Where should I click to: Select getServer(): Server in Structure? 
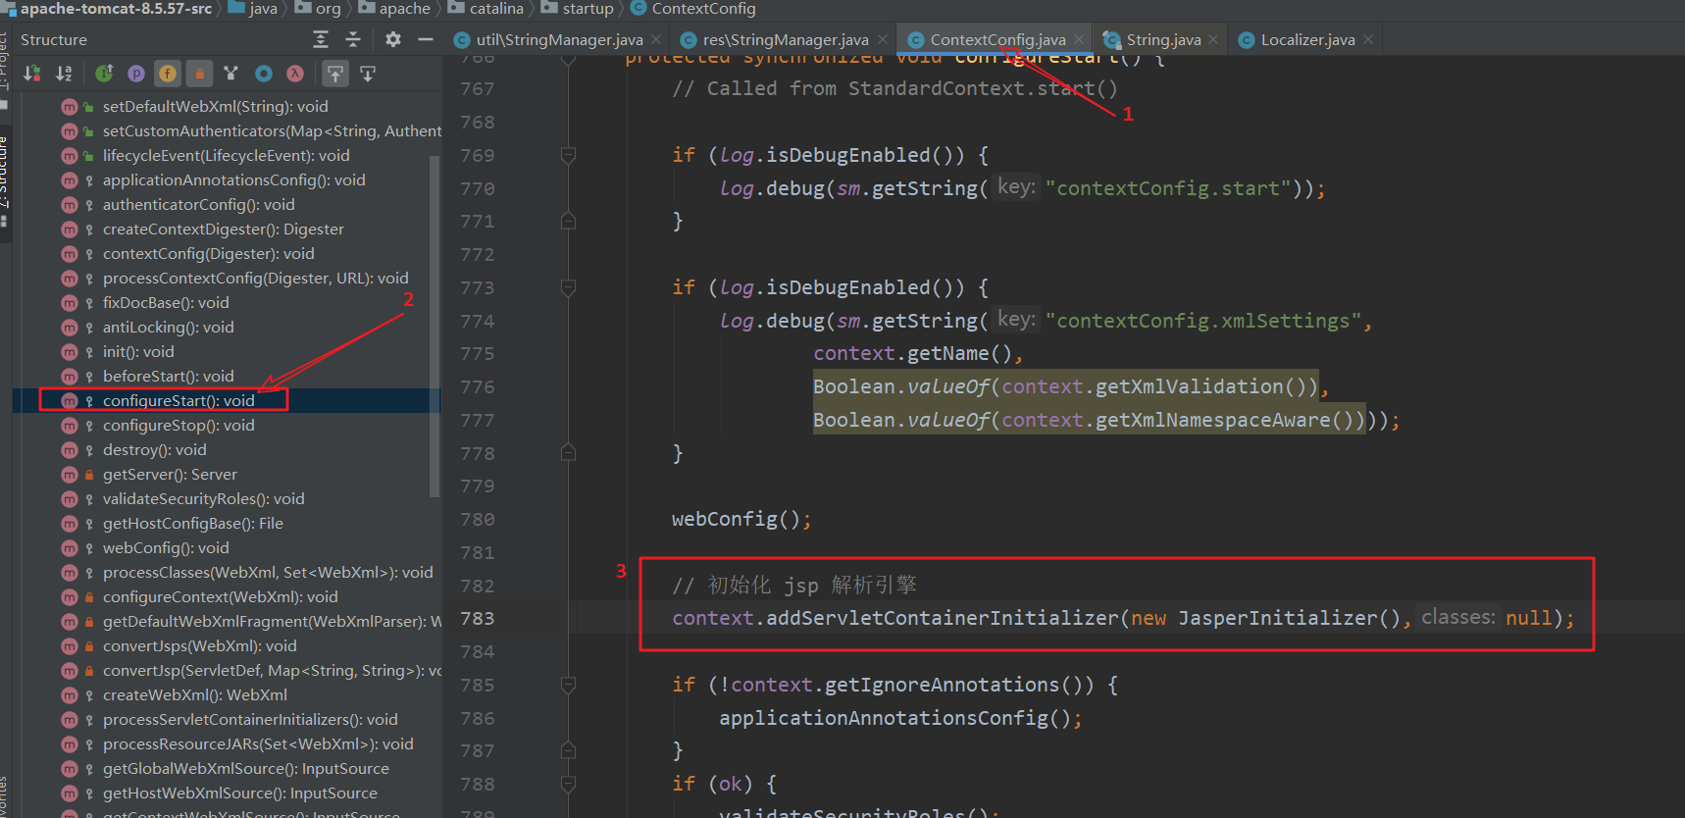click(170, 474)
